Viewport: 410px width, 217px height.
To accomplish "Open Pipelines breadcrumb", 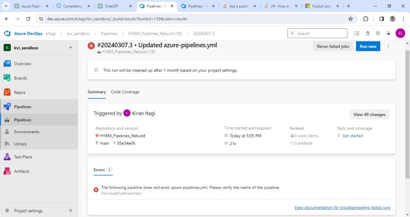I will point(109,34).
